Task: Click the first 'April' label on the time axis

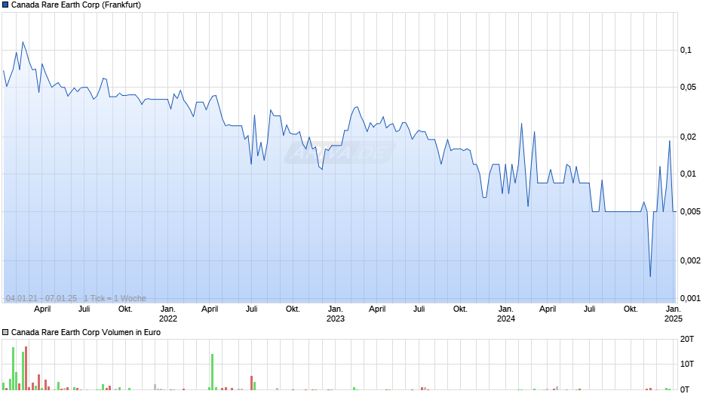Action: 42,309
